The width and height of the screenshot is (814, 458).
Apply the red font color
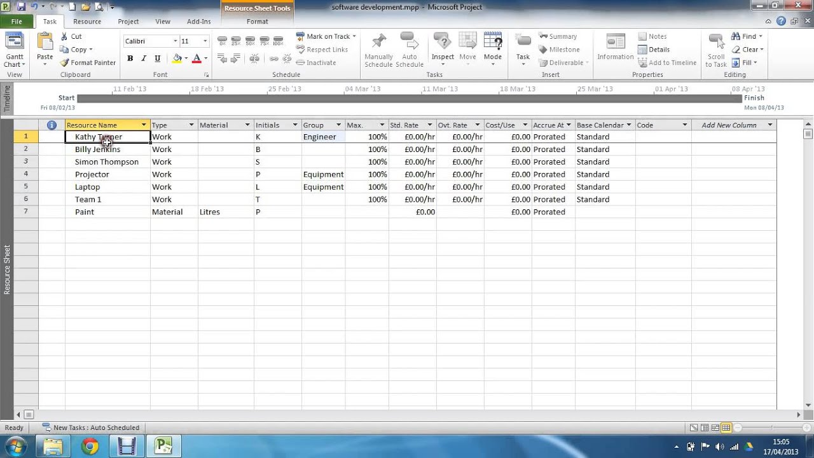pyautogui.click(x=197, y=58)
